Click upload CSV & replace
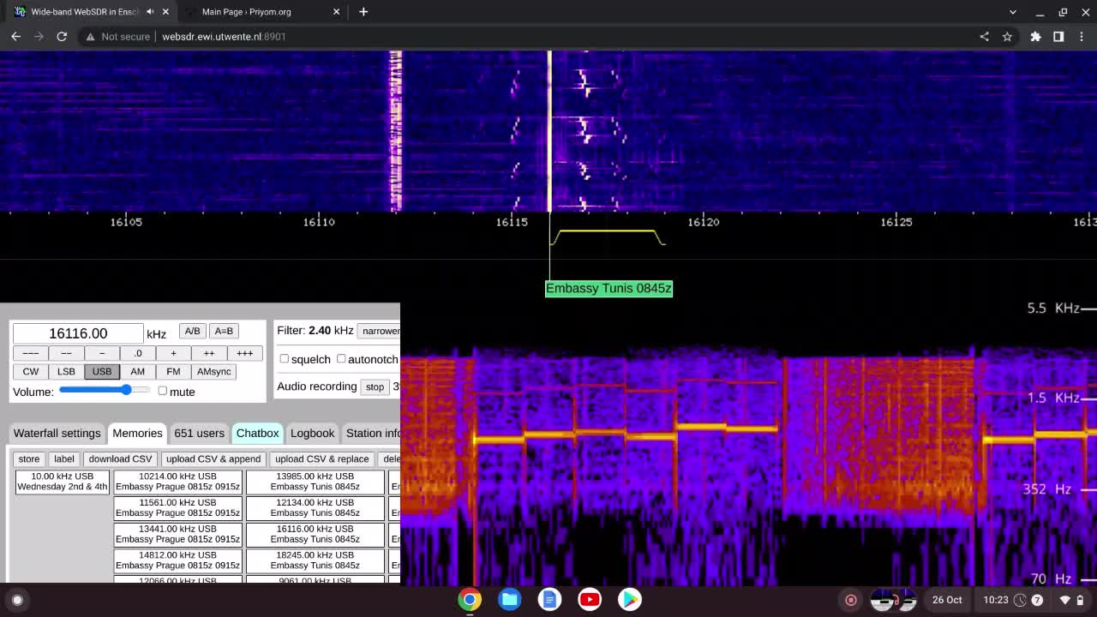 pos(322,458)
